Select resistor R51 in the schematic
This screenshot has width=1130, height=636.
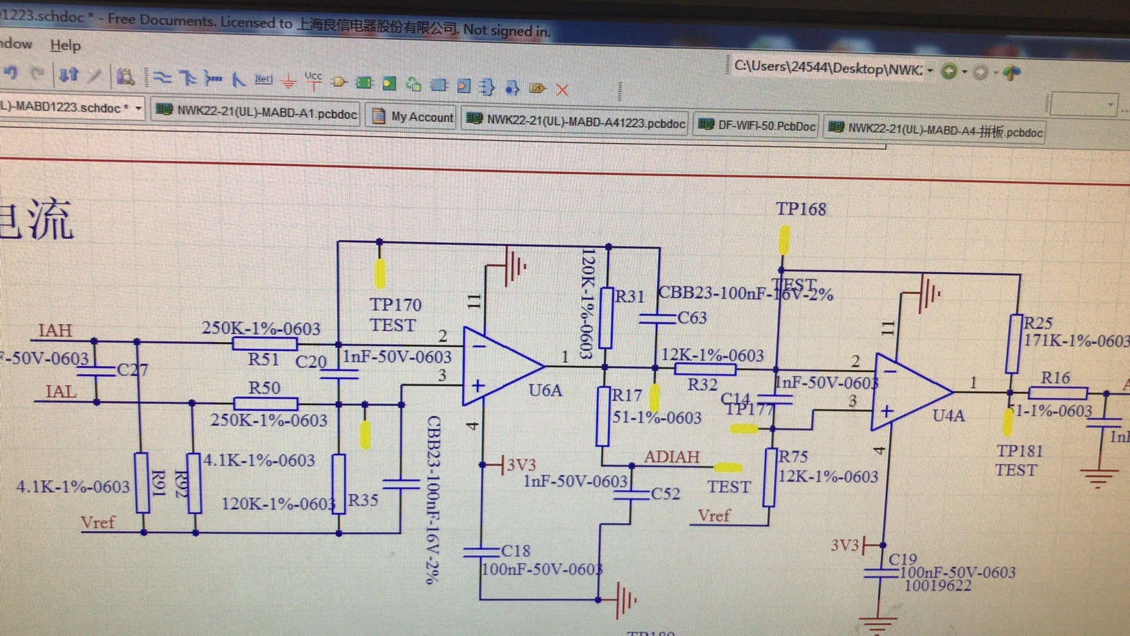coord(265,343)
